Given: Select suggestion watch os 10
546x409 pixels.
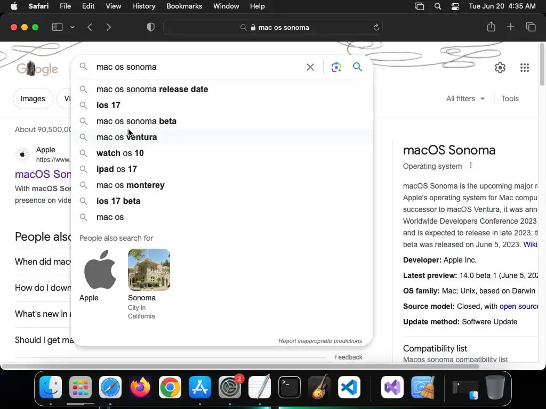Looking at the screenshot, I should click(x=222, y=153).
